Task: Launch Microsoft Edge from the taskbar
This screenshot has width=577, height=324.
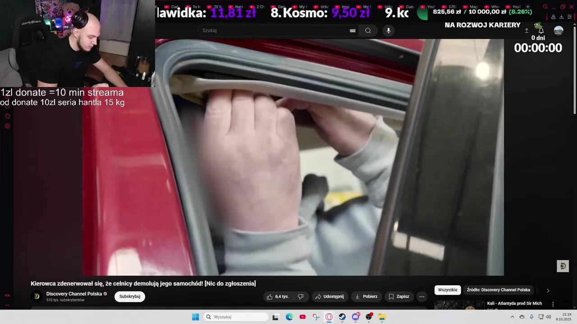Action: coord(289,317)
